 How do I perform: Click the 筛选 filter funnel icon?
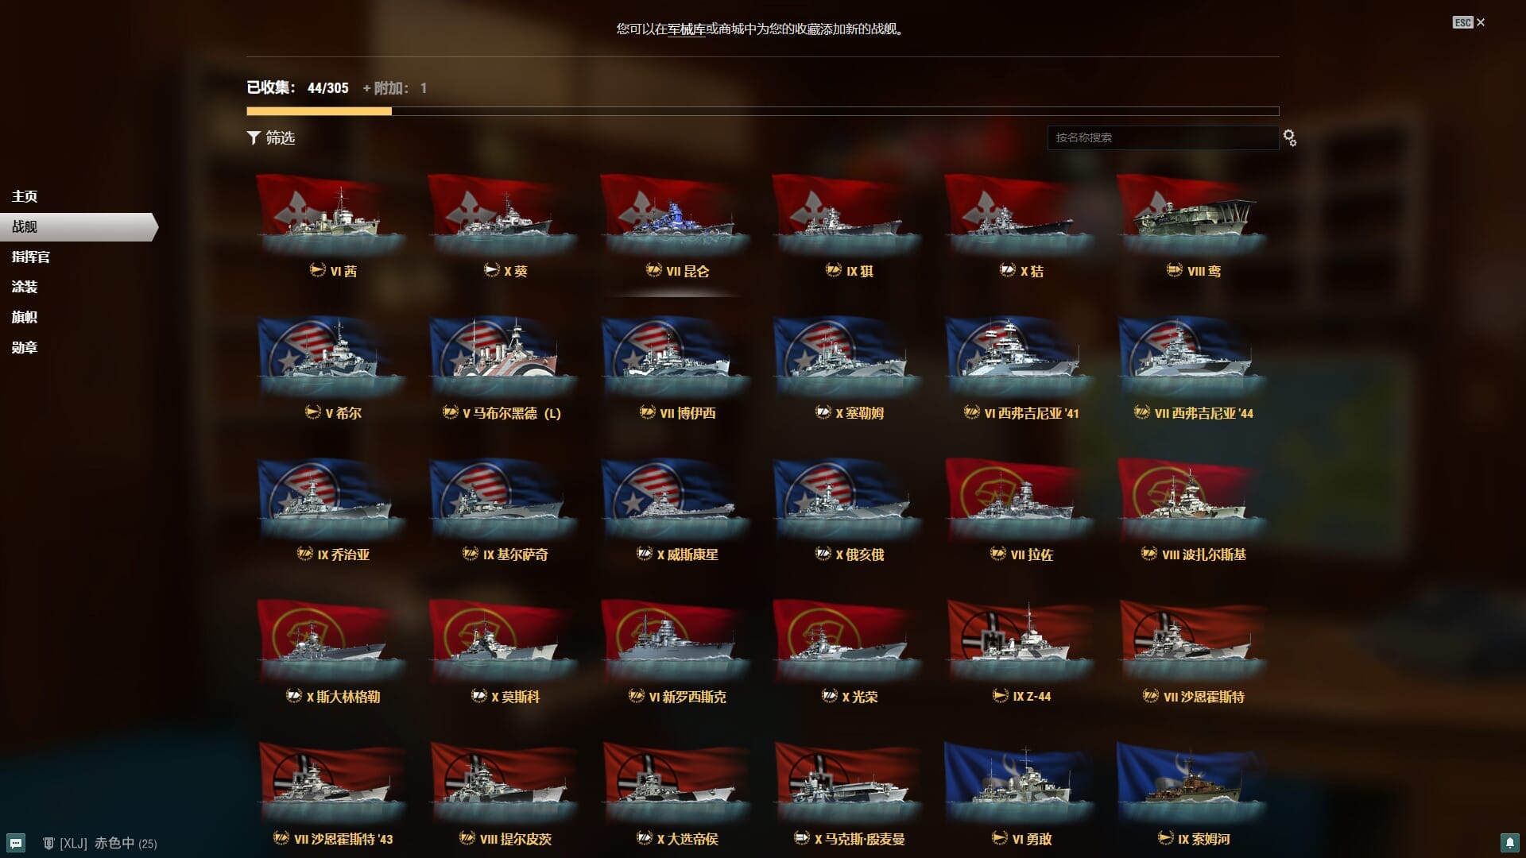click(x=254, y=138)
